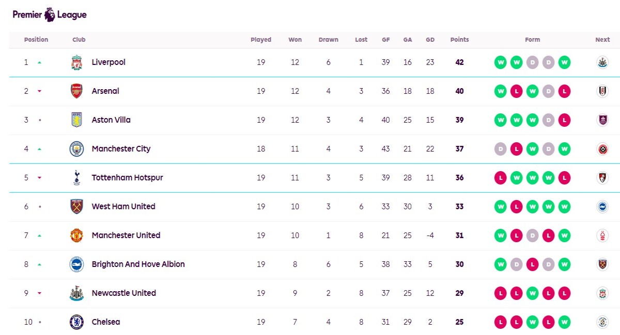Image resolution: width=620 pixels, height=335 pixels.
Task: Sort table by Won column header
Action: (295, 40)
